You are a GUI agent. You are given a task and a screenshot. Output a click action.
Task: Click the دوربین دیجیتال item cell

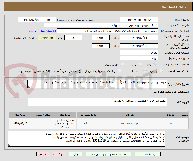(130, 123)
